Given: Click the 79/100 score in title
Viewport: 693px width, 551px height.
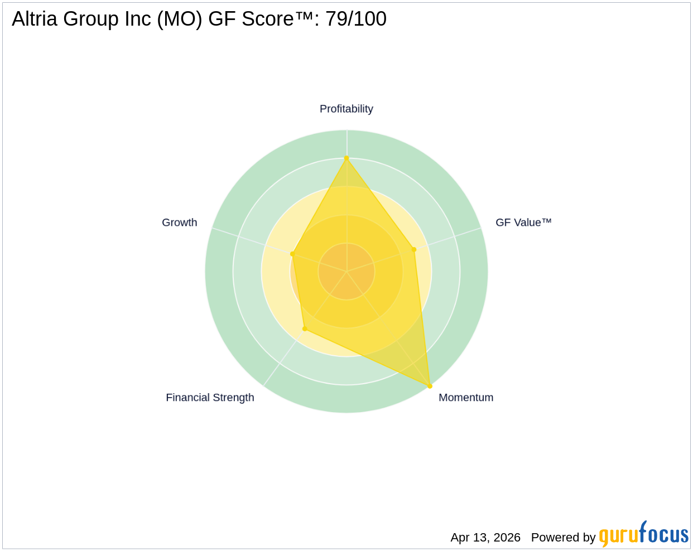Looking at the screenshot, I should pyautogui.click(x=356, y=19).
